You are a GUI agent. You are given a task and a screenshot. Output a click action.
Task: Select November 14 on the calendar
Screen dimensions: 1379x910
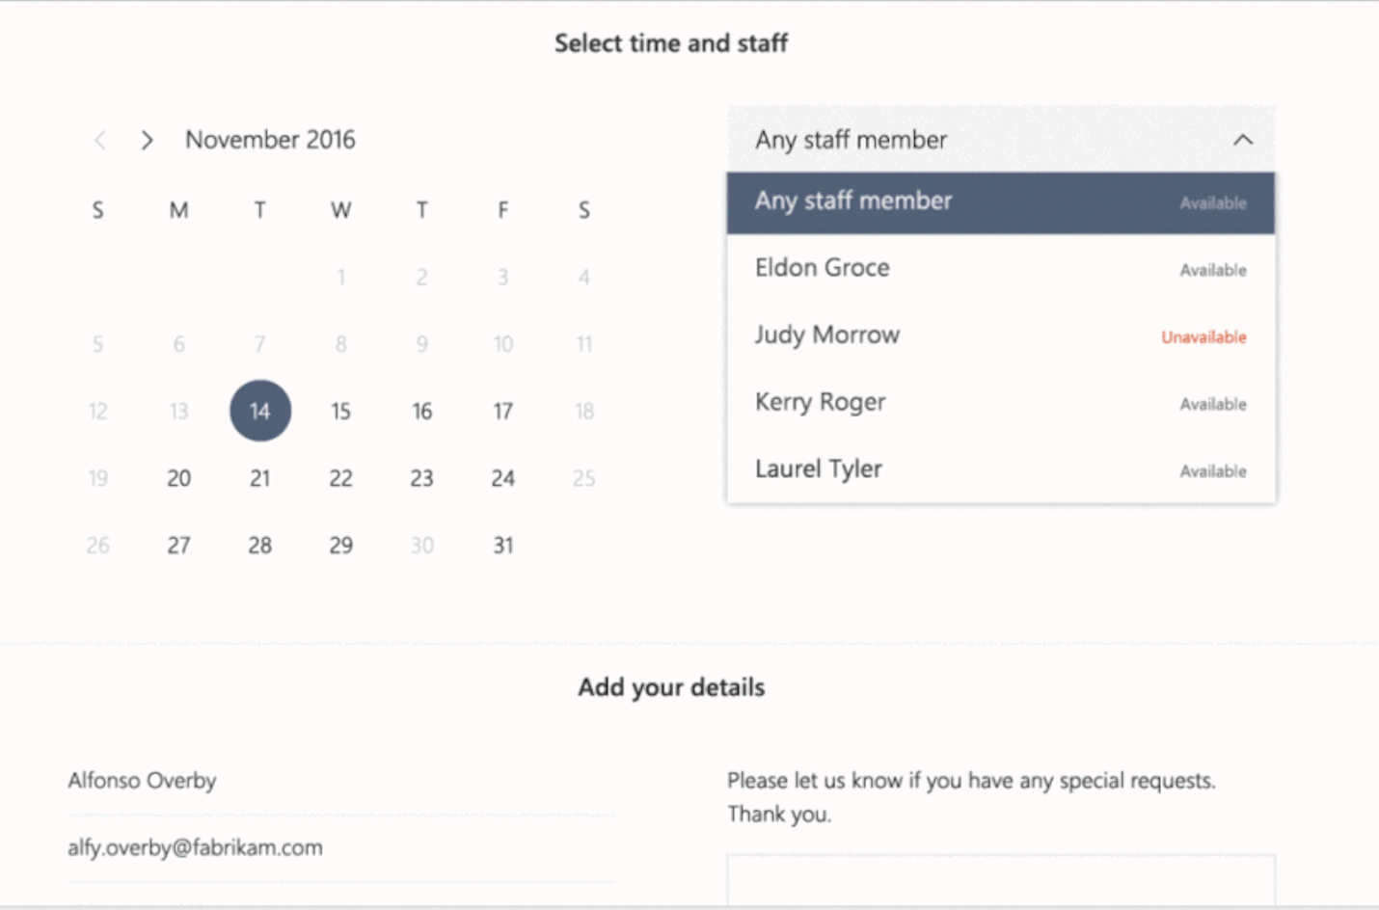[x=260, y=412]
